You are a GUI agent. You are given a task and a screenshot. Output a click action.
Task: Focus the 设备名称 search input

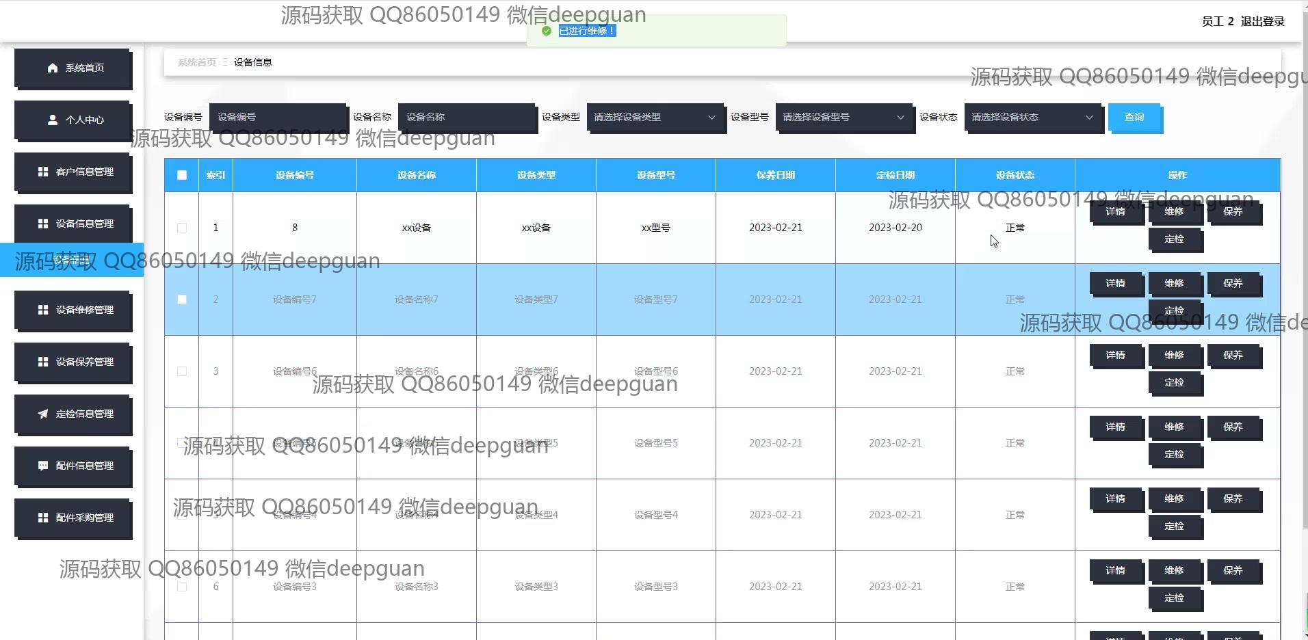click(467, 118)
